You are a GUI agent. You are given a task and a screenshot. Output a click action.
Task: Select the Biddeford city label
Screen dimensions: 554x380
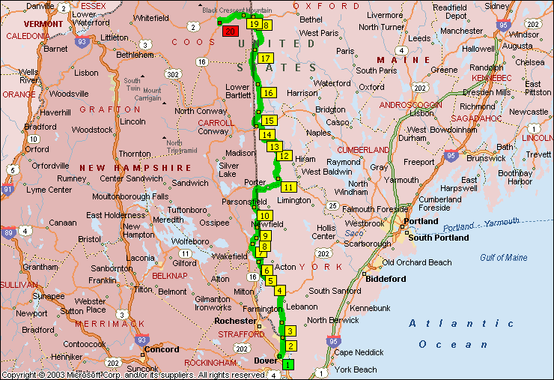coord(385,279)
